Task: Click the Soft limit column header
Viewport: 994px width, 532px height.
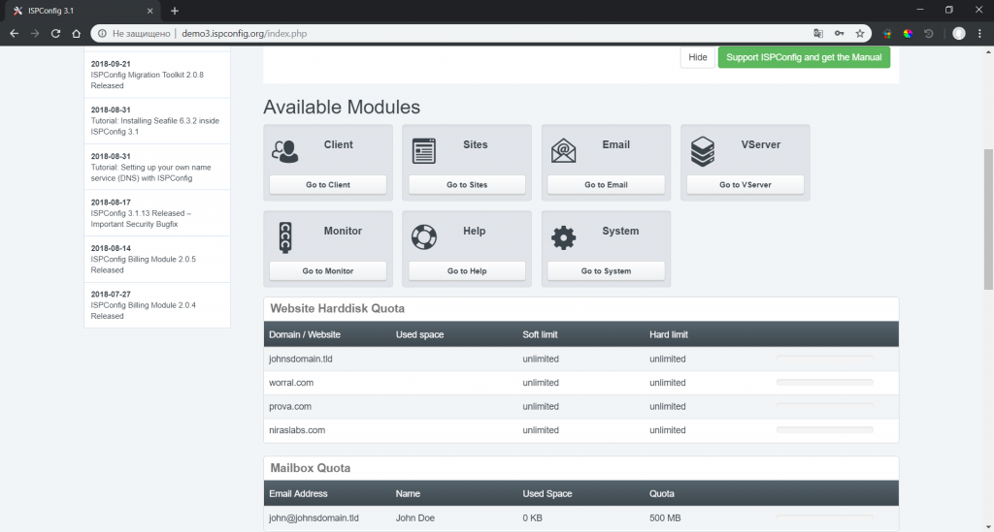Action: (x=540, y=334)
